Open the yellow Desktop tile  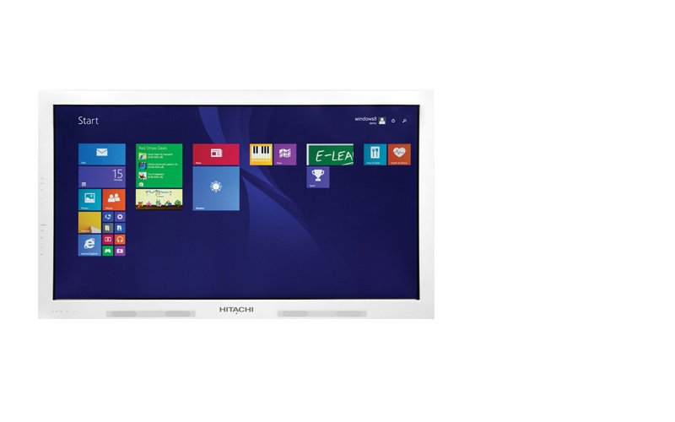(x=89, y=222)
